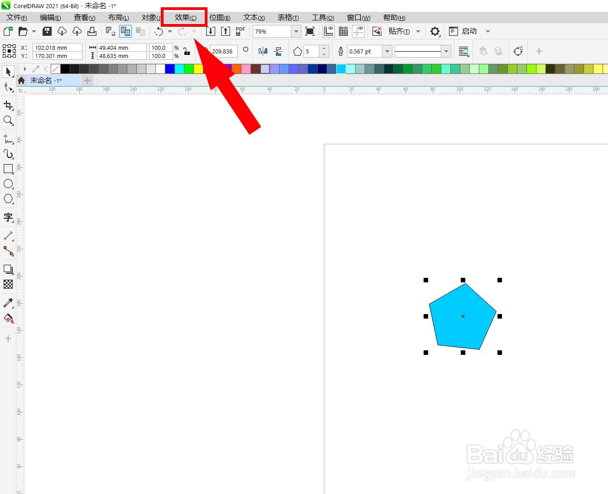The image size is (608, 494).
Task: Pick the black color swatch
Action: (65, 69)
